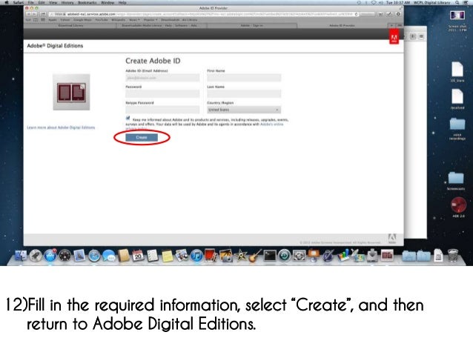Open App Store from the dock

pyautogui.click(x=50, y=256)
